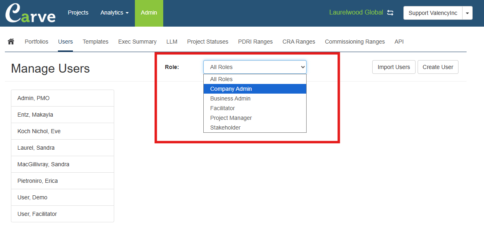
Task: Choose All Roles option in list
Action: tap(255, 79)
